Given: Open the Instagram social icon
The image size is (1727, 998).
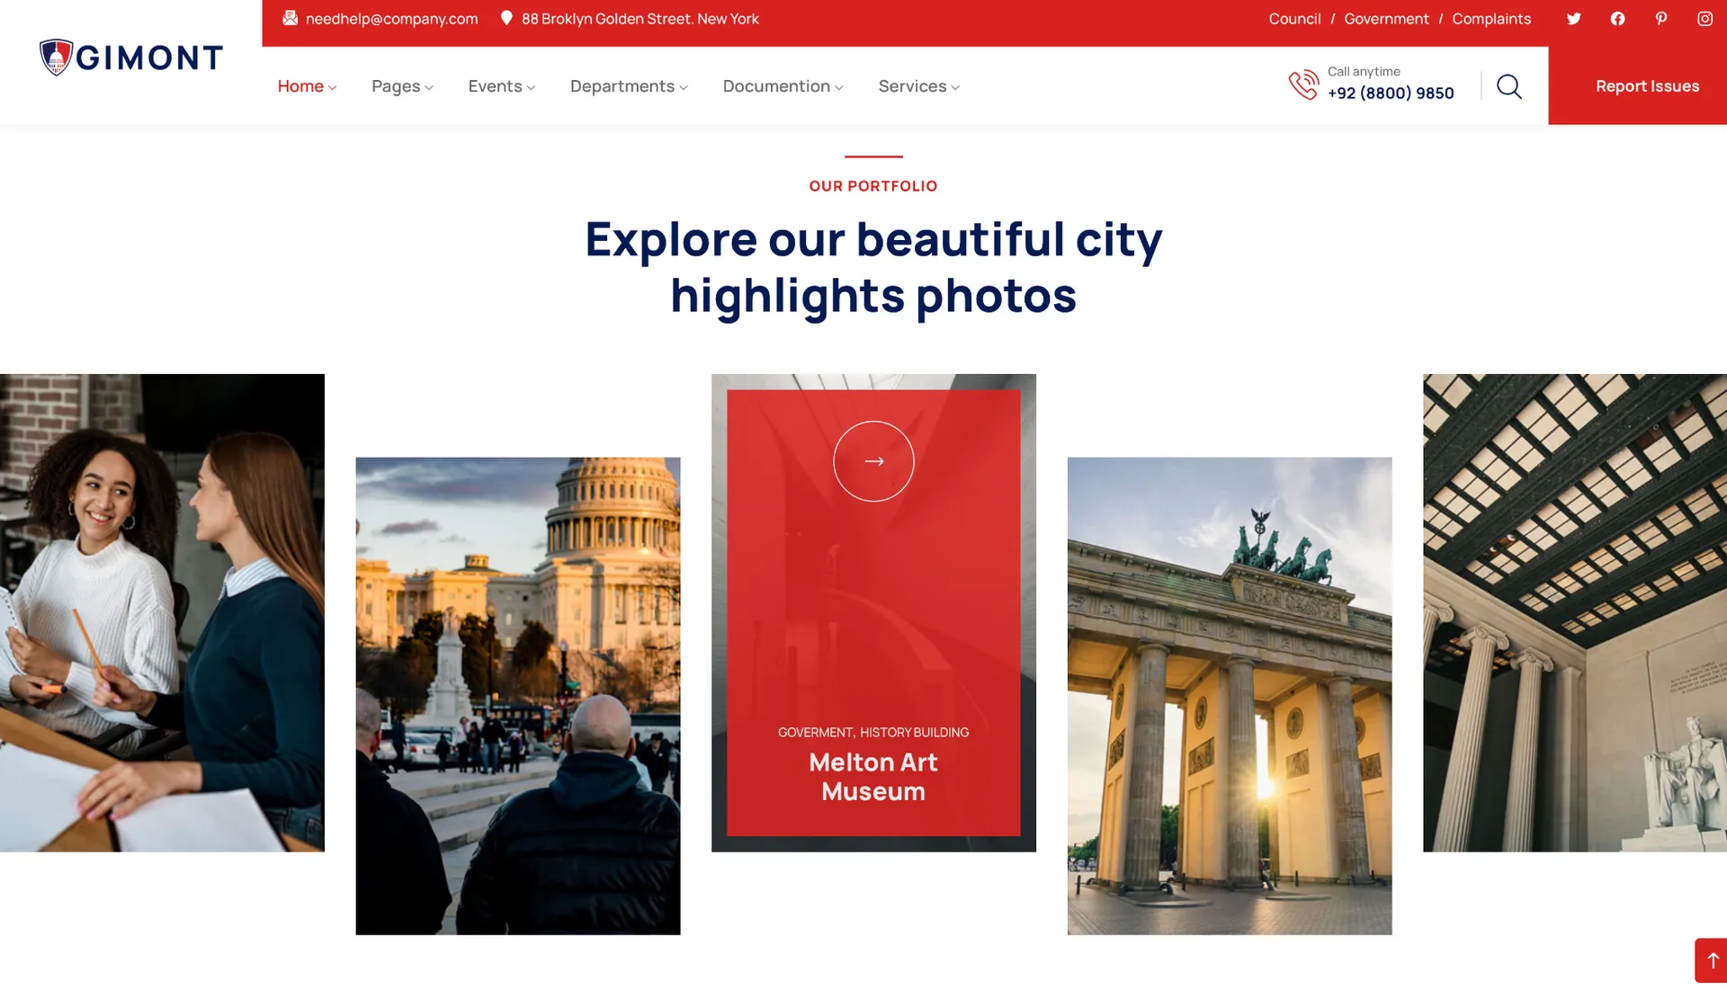Looking at the screenshot, I should (x=1705, y=19).
